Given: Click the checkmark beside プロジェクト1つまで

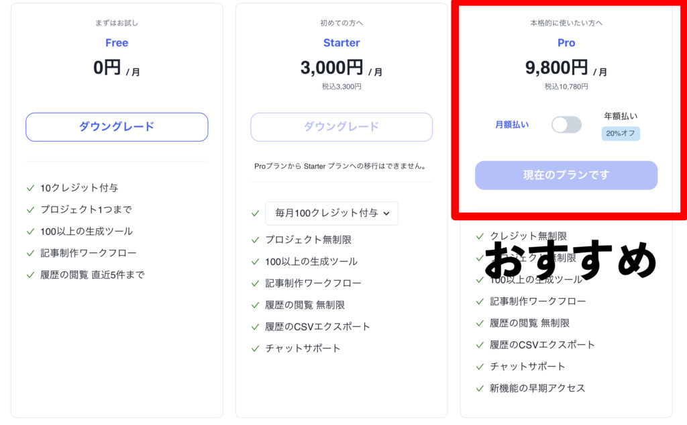Looking at the screenshot, I should 30,209.
